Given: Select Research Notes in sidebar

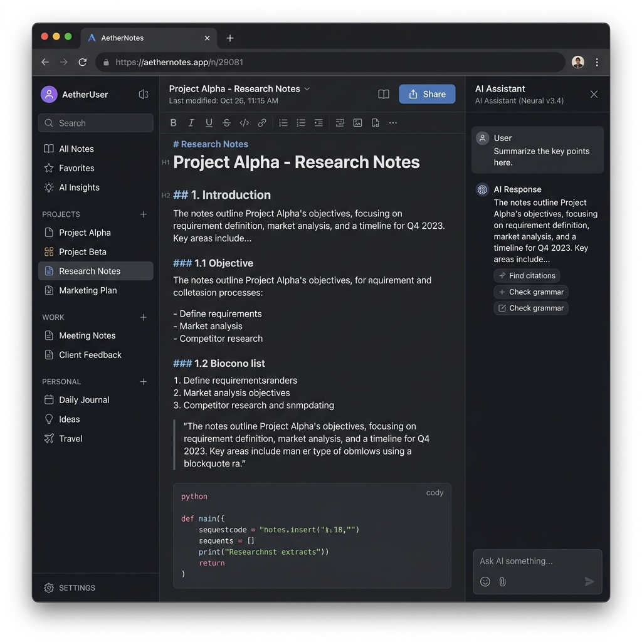Looking at the screenshot, I should pyautogui.click(x=96, y=271).
